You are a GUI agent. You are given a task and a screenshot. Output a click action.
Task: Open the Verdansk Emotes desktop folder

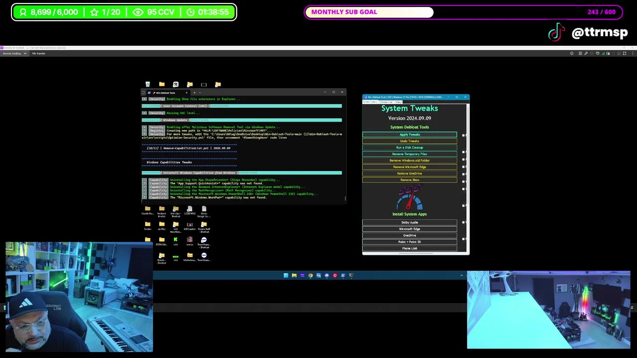pyautogui.click(x=162, y=211)
